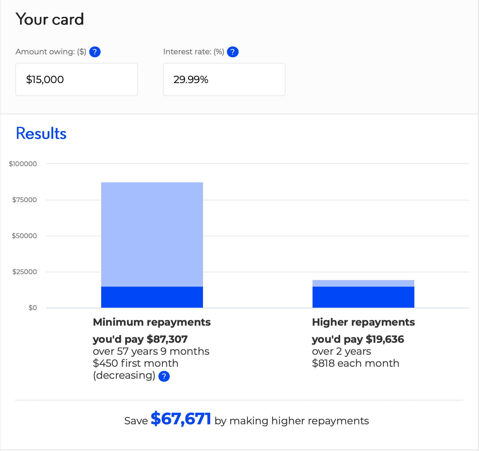Viewport: 479px width, 451px height.
Task: Click light blue interest segment of Minimum repayments bar
Action: pyautogui.click(x=152, y=234)
